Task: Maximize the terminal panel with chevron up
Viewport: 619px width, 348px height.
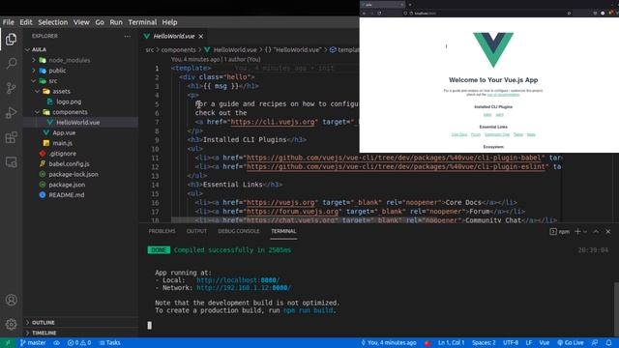Action: tap(596, 232)
